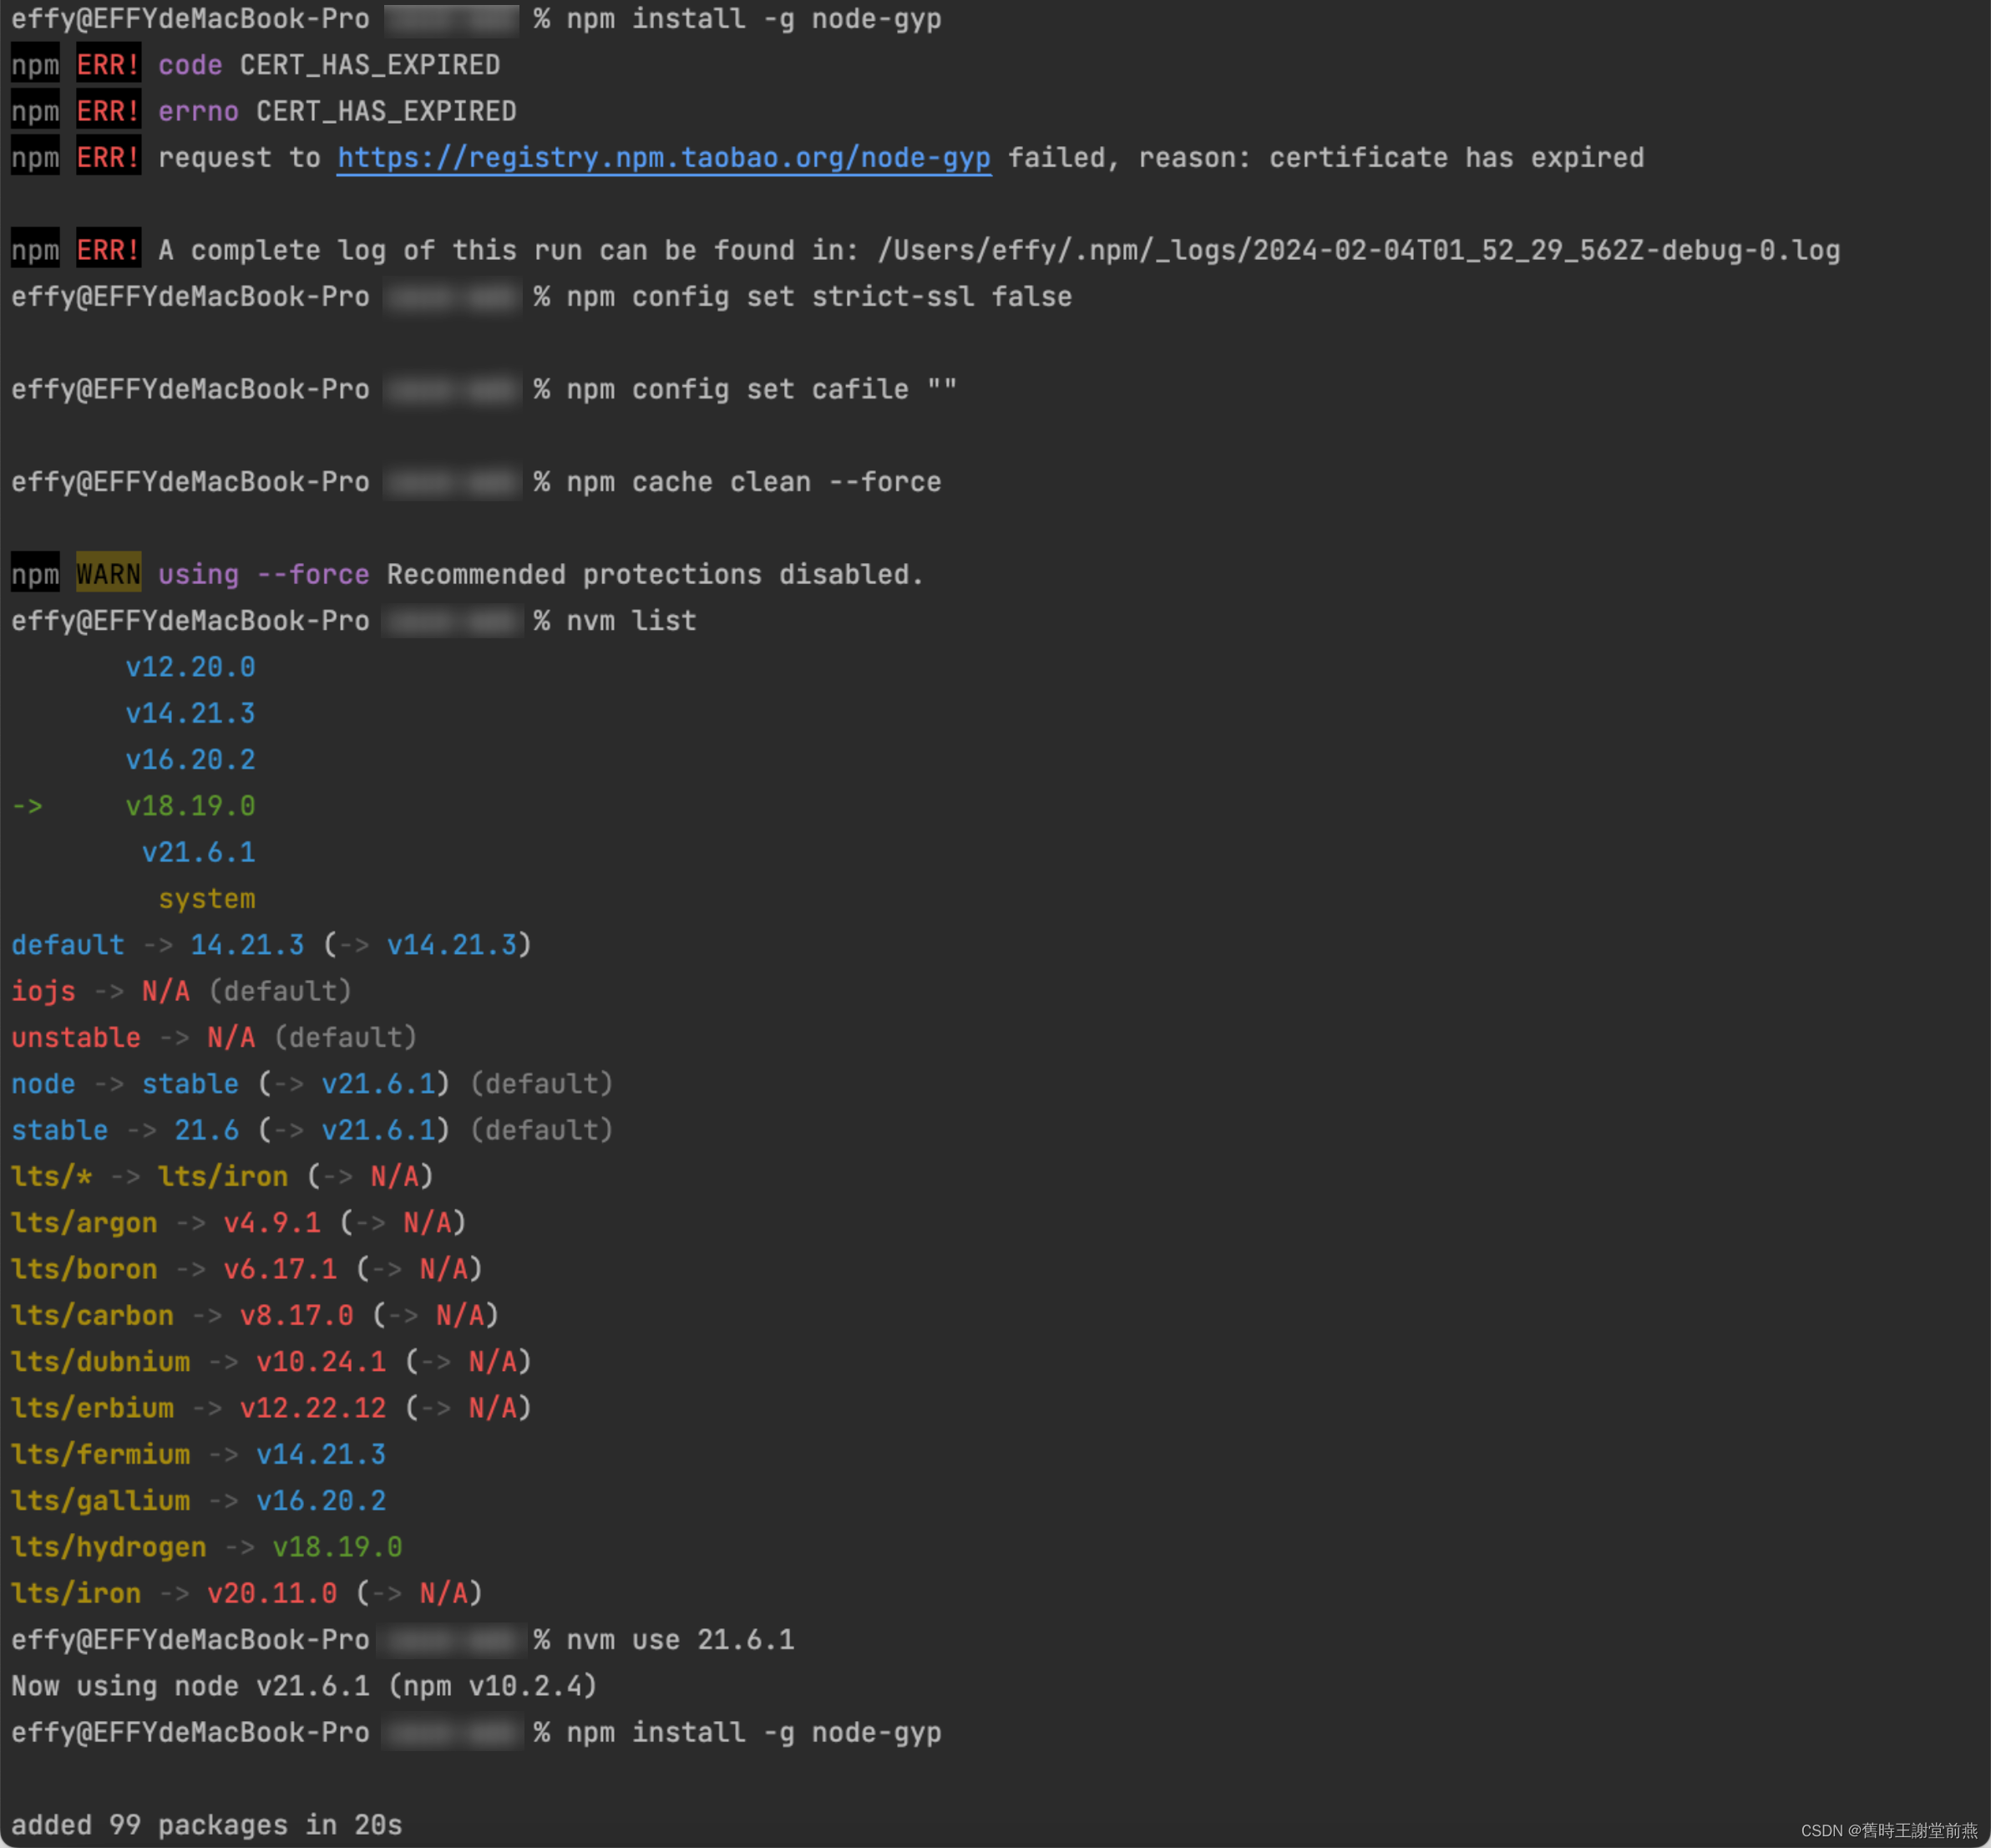The height and width of the screenshot is (1848, 1991).
Task: Click the lts/gallium v16.20.2 line
Action: pyautogui.click(x=198, y=1501)
